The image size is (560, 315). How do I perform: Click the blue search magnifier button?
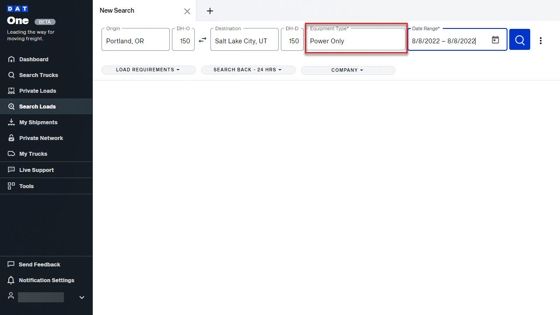tap(519, 40)
